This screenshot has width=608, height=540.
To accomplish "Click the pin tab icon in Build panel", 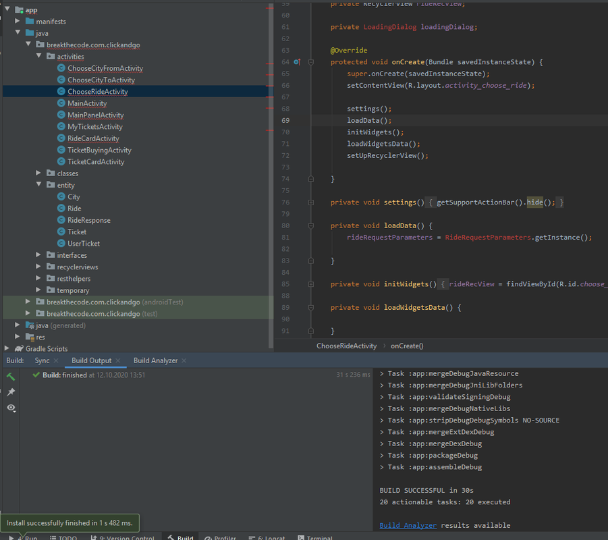I will coord(11,392).
